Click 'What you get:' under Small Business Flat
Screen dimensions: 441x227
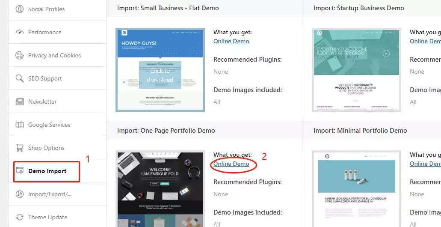tap(233, 33)
